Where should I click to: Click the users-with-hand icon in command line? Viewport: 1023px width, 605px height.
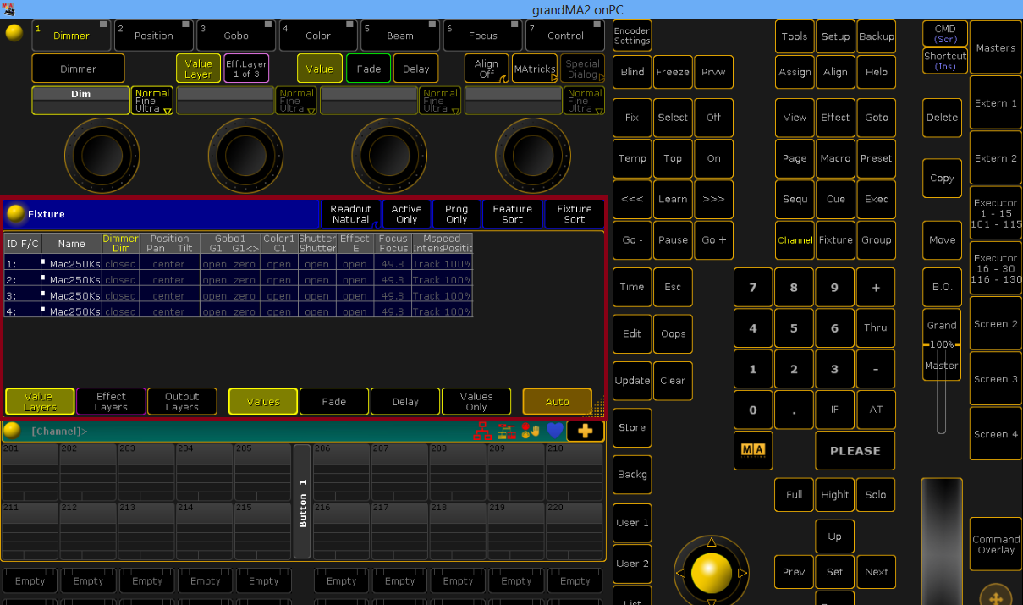(x=531, y=431)
